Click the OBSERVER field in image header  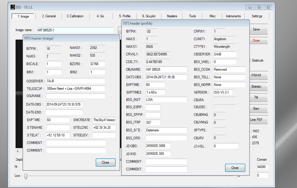pos(76,81)
